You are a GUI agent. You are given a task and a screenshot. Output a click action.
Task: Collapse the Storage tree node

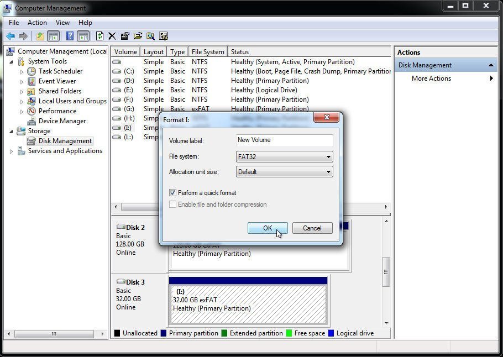pyautogui.click(x=11, y=131)
